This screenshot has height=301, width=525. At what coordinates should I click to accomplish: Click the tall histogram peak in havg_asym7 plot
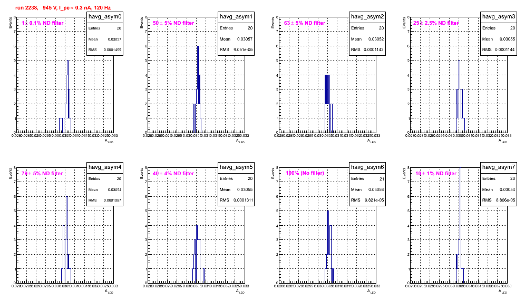tap(460, 224)
